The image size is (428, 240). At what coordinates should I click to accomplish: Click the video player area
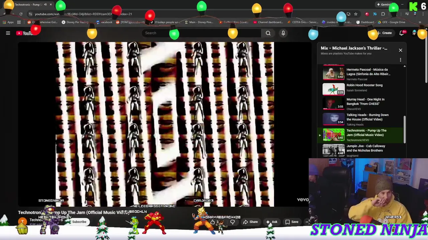(x=165, y=124)
